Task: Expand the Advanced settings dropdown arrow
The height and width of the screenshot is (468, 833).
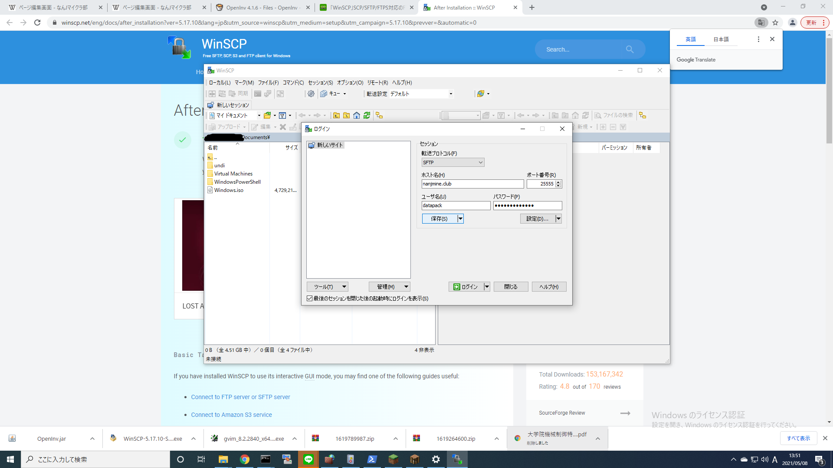Action: (x=558, y=219)
